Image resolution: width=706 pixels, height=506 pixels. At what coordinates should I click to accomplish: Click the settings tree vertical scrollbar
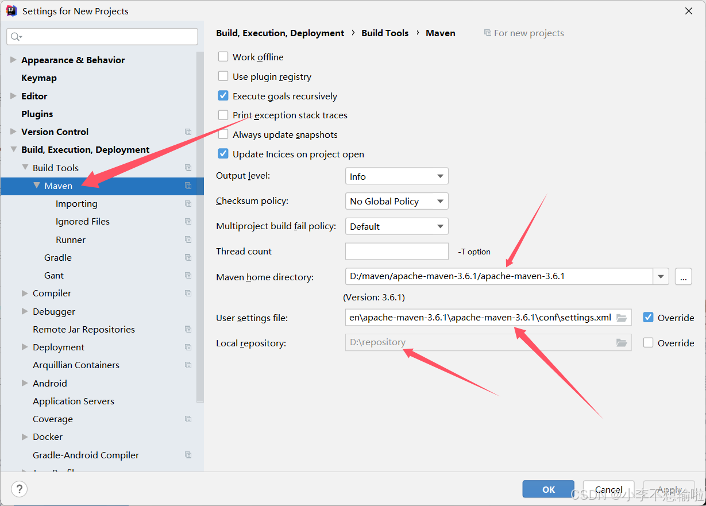coord(200,227)
